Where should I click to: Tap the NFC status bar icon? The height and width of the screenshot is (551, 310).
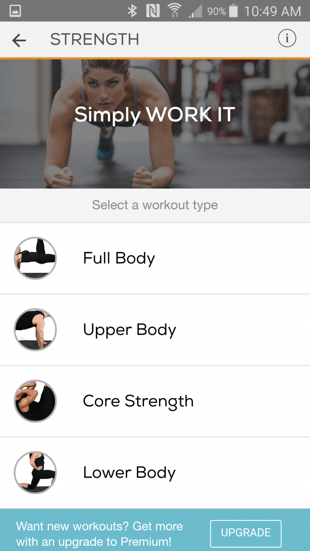[x=153, y=11]
